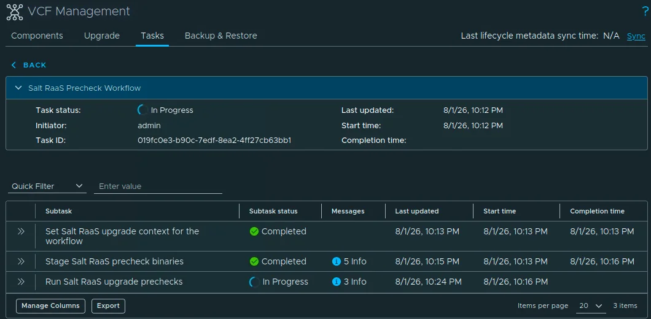Select the Tasks tab
This screenshot has width=651, height=319.
pyautogui.click(x=152, y=36)
